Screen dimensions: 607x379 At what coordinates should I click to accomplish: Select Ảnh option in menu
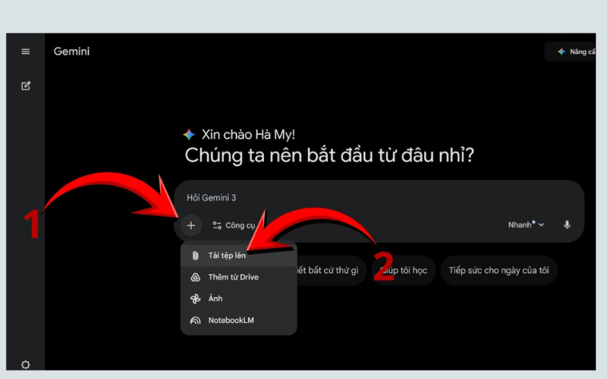pyautogui.click(x=239, y=299)
